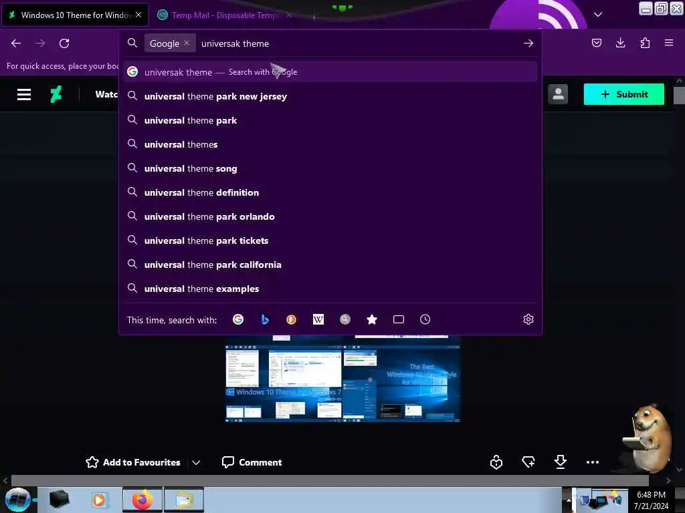Viewport: 685px width, 513px height.
Task: Open Firefox application menu
Action: (x=669, y=43)
